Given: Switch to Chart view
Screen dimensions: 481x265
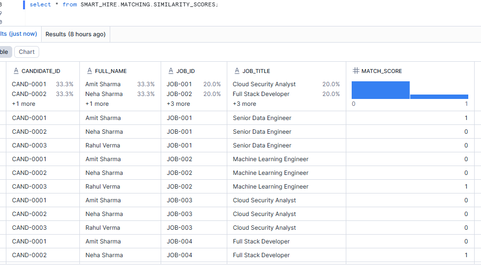Looking at the screenshot, I should pyautogui.click(x=26, y=52).
